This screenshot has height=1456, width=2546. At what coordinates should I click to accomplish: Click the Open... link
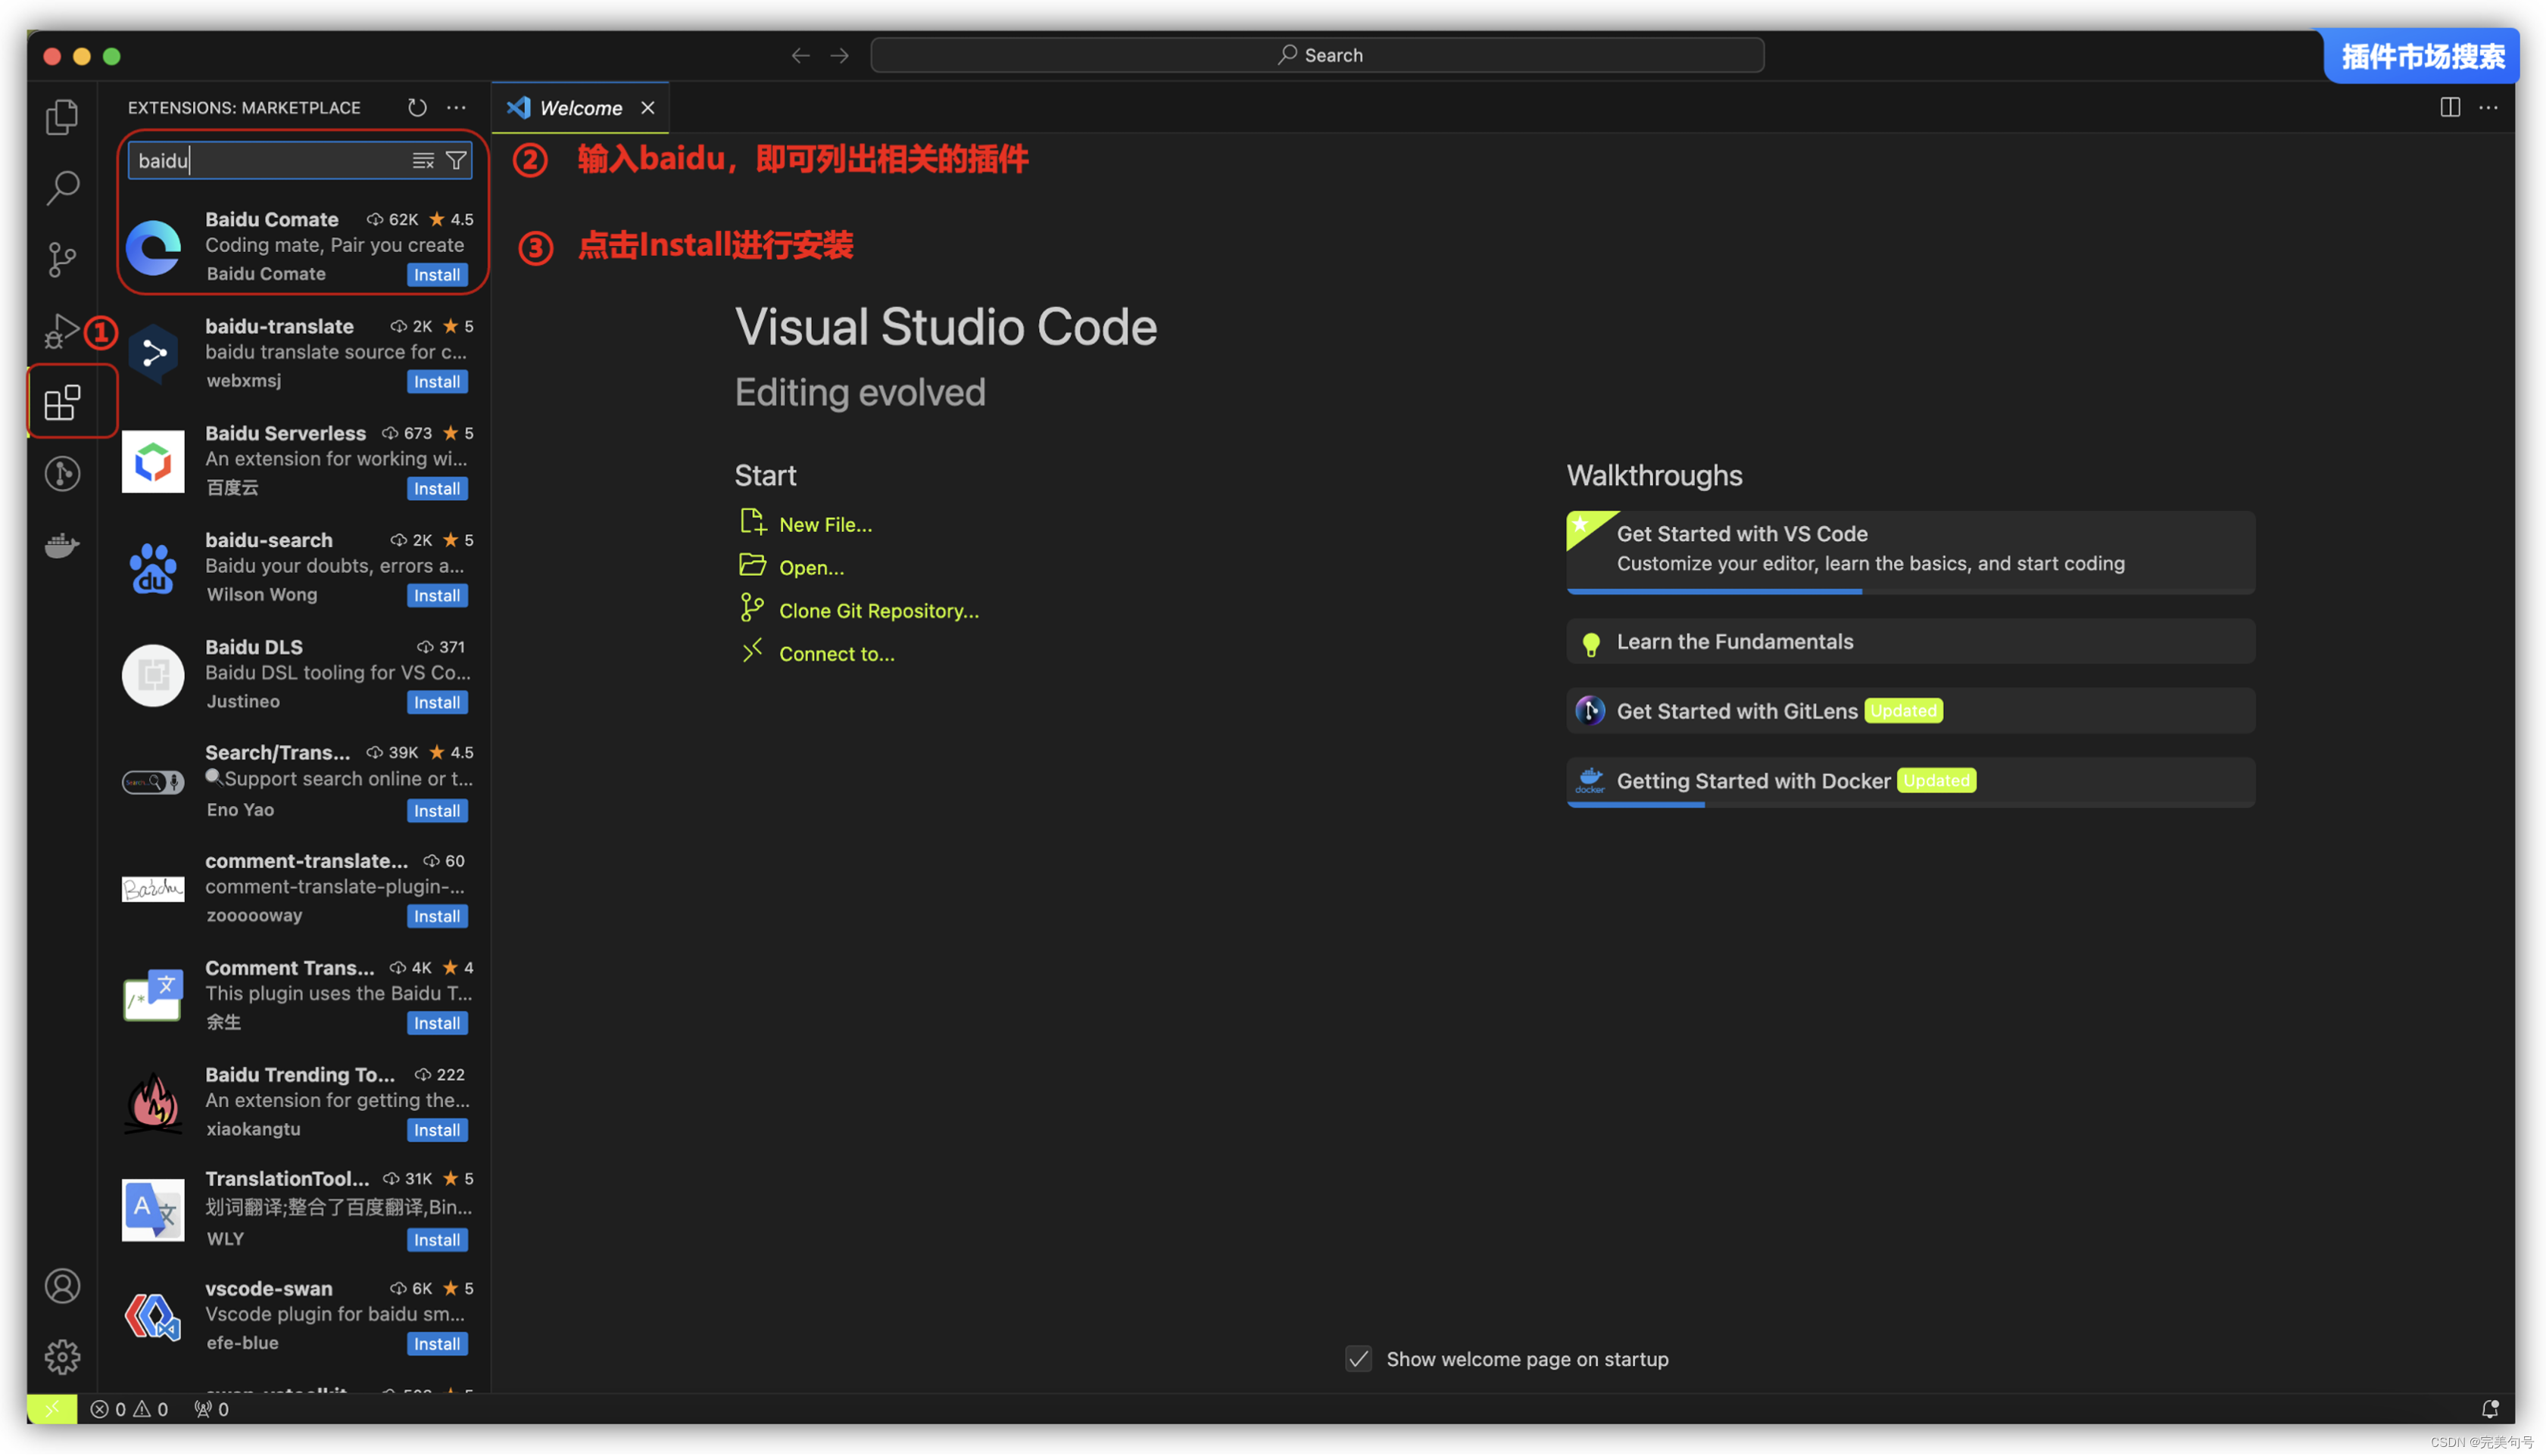point(811,568)
